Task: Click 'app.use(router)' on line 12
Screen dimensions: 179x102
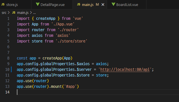Action: click(x=33, y=81)
